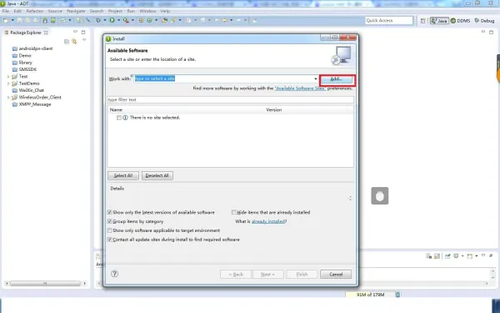This screenshot has height=313, width=500.
Task: Click the Package Explorer horizontal scrollbar
Action: [45, 283]
